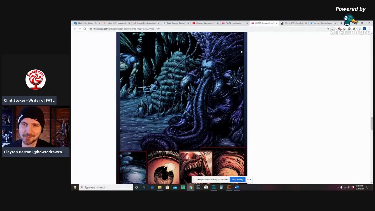Screen dimensions: 375x211
Task: Open File Explorer from the taskbar
Action: pyautogui.click(x=160, y=188)
